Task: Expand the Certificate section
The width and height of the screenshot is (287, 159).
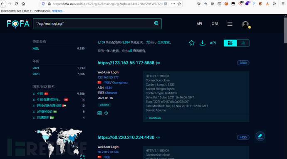Action: coord(153,118)
